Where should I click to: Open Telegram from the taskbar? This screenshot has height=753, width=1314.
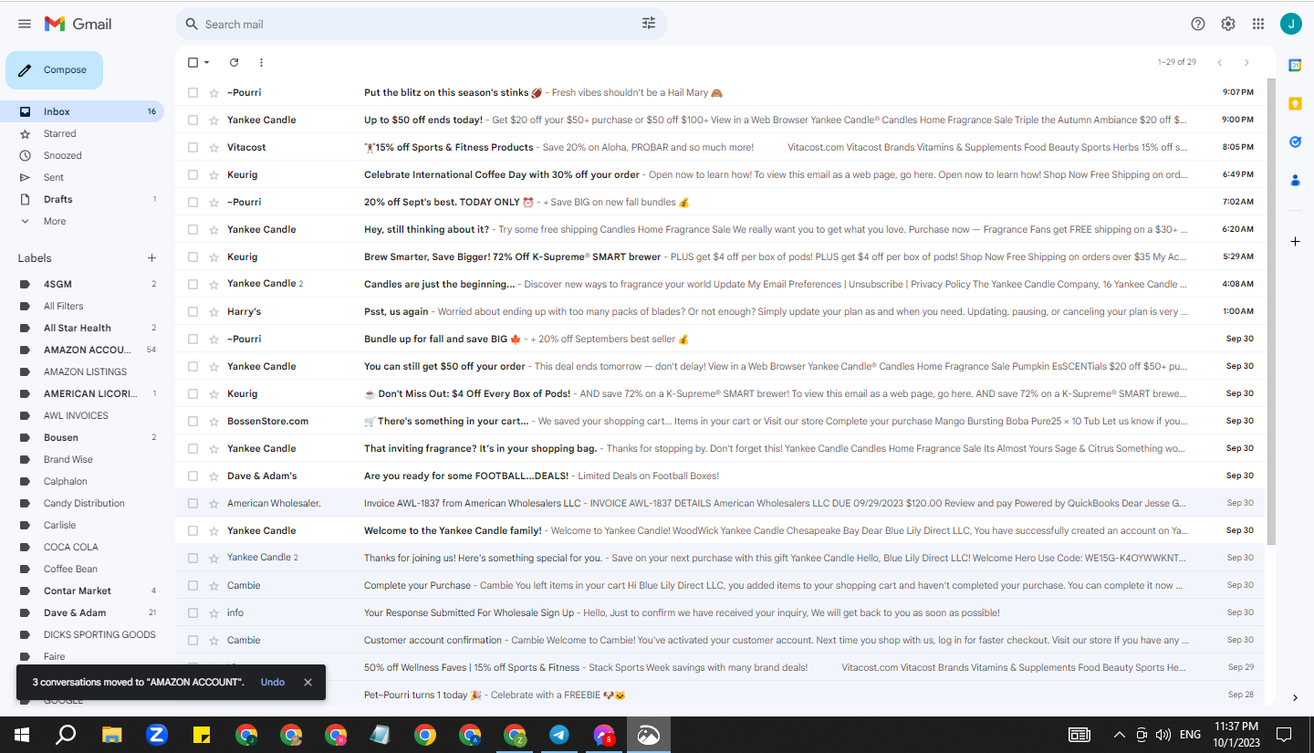pos(559,735)
